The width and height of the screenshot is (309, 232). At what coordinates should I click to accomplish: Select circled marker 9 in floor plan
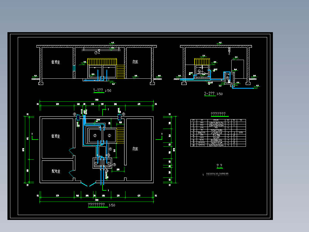pos(114,165)
